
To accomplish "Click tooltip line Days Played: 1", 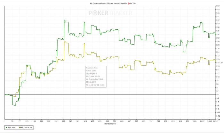I will (92, 74).
